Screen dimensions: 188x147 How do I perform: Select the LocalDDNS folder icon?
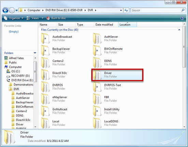point(97,123)
